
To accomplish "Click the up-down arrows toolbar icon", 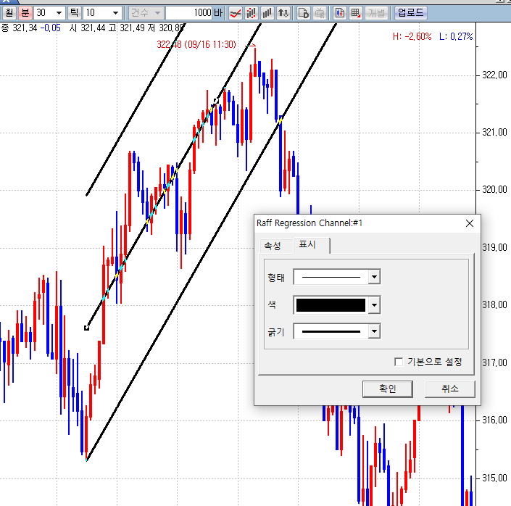I will click(x=283, y=13).
